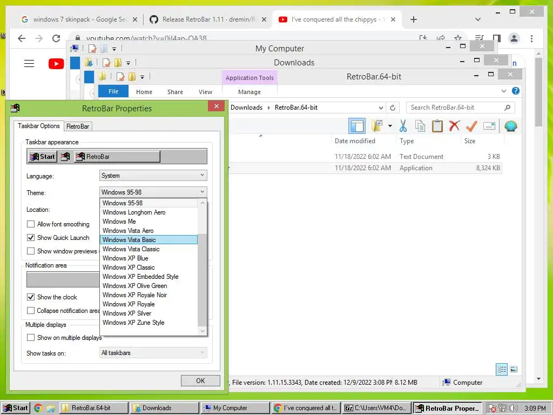Click the YouTube logo in Chrome
553x415 pixels.
(56, 64)
